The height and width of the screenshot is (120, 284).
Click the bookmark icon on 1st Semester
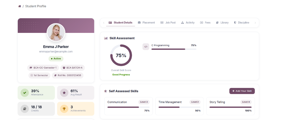click(x=32, y=75)
